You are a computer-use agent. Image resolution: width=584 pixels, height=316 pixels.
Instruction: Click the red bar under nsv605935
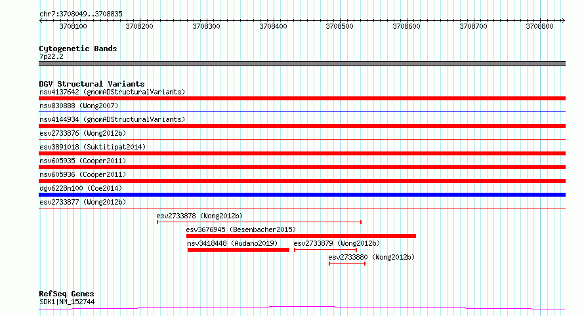pos(302,167)
